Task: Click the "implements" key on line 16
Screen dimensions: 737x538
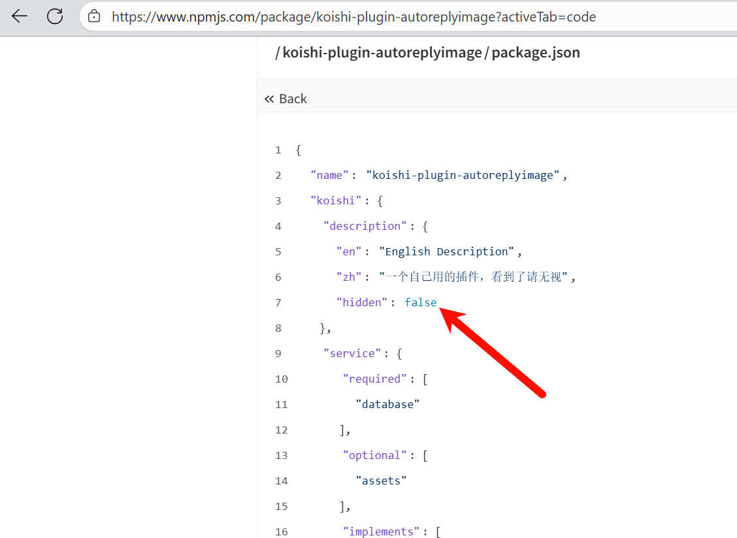Action: click(x=382, y=531)
